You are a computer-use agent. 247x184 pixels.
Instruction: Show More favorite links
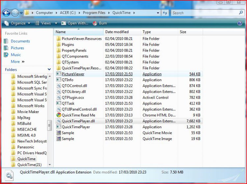(18, 61)
